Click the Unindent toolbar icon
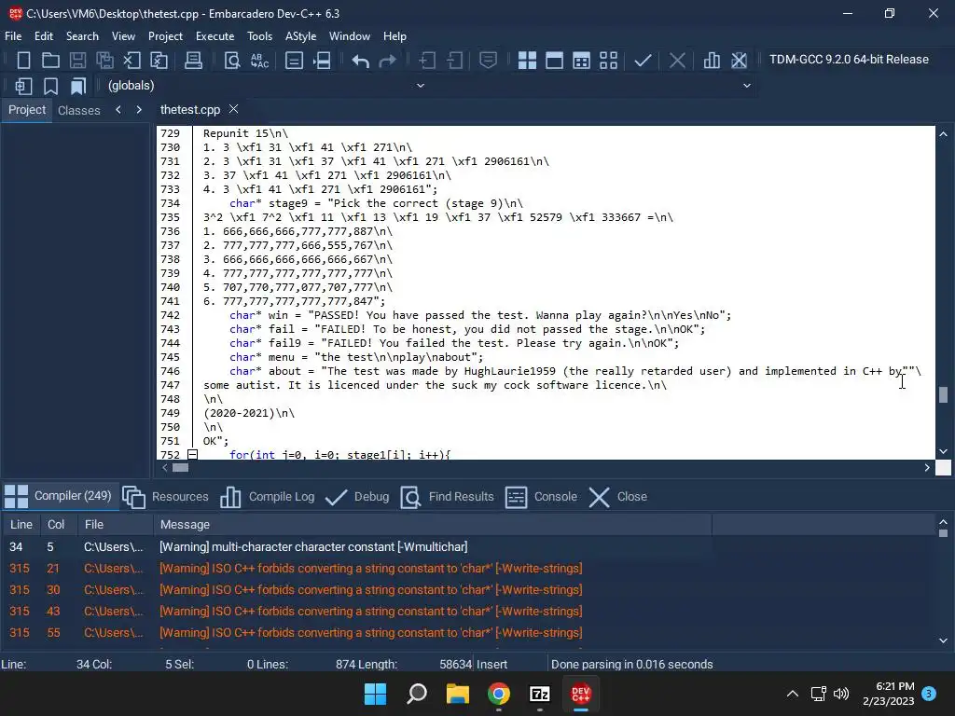The width and height of the screenshot is (955, 716). coord(454,61)
